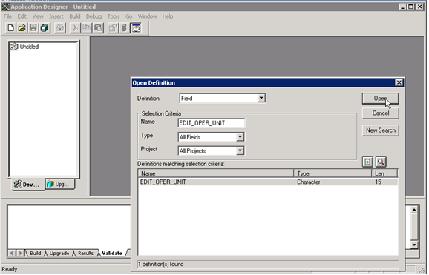
Task: Click the Type column header
Action: (333, 173)
